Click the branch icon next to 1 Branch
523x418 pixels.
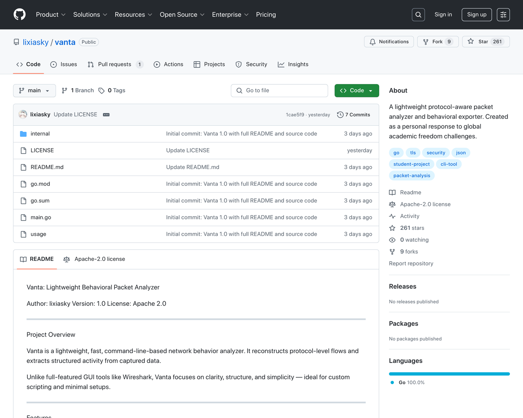(64, 91)
